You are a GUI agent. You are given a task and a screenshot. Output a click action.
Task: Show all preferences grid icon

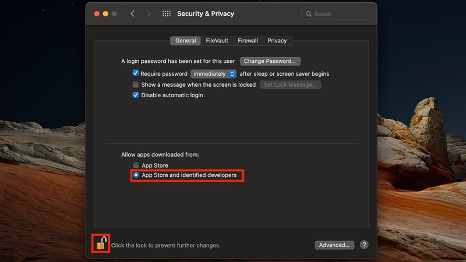[167, 14]
